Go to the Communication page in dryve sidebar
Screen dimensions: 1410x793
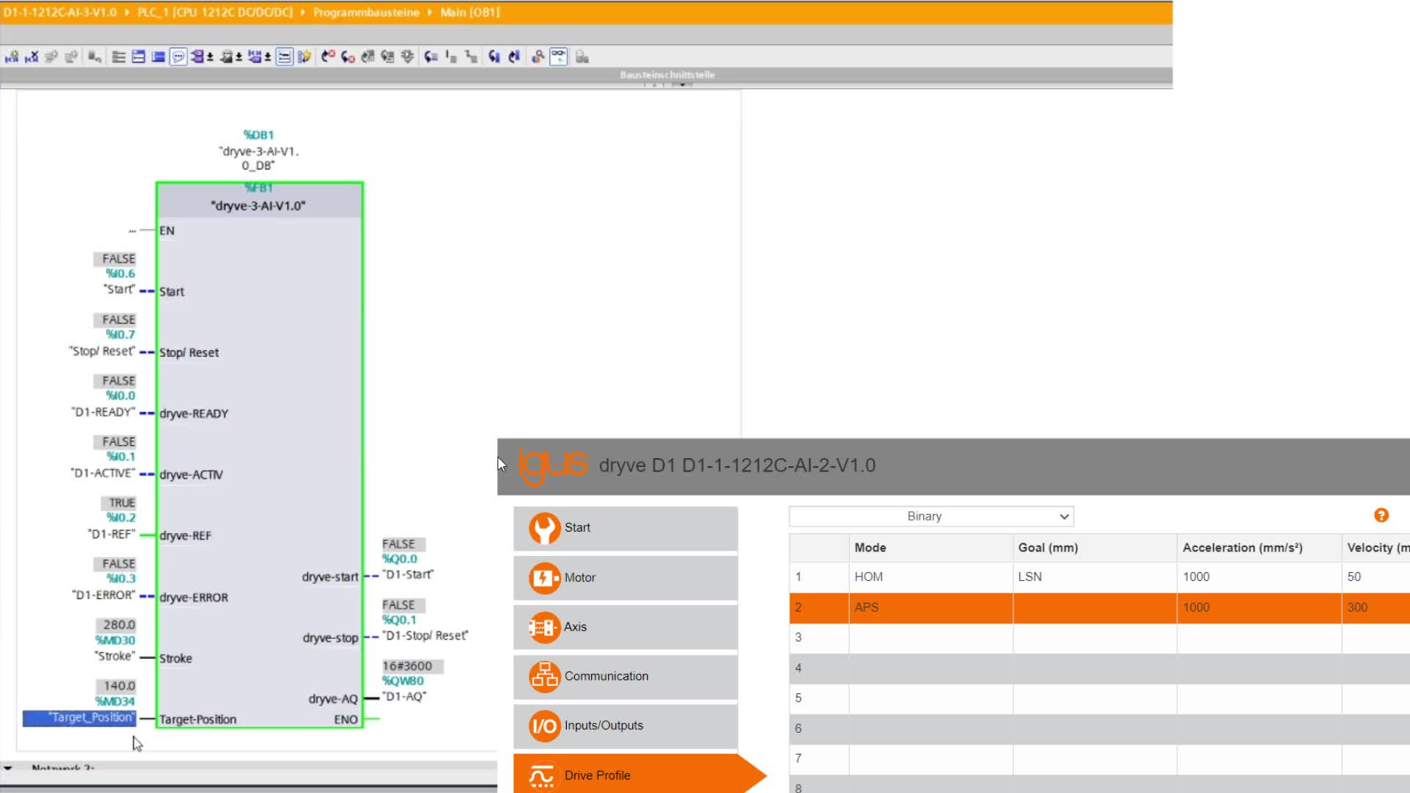click(626, 676)
